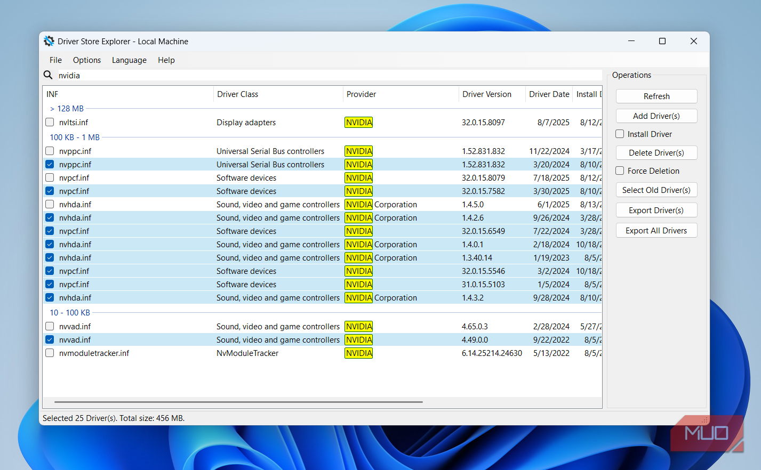Click the search magnifier icon
The width and height of the screenshot is (761, 470).
[x=48, y=75]
